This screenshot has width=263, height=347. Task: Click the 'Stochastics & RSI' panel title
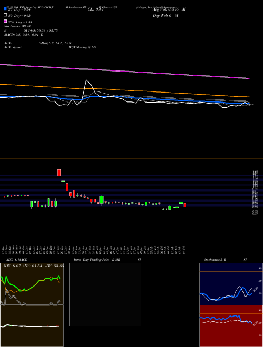pyautogui.click(x=225, y=260)
